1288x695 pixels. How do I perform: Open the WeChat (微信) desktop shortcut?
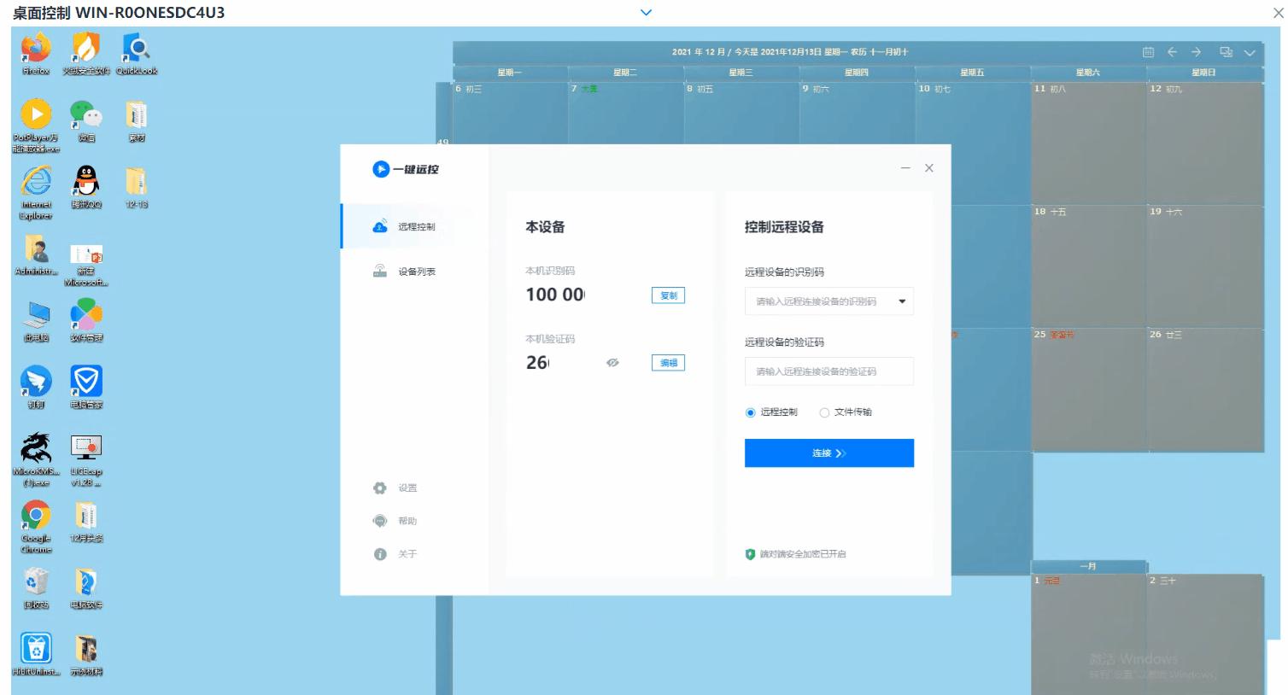click(86, 120)
